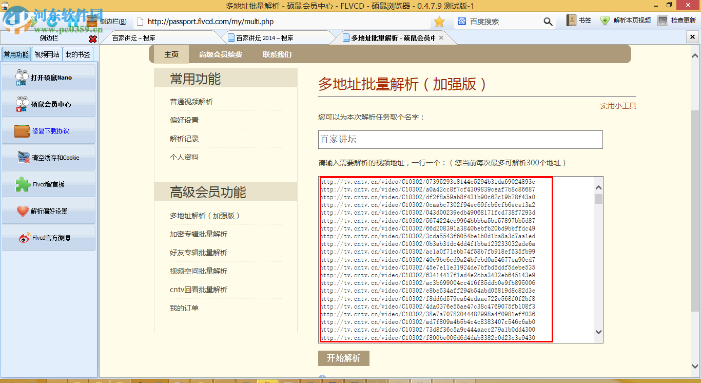The height and width of the screenshot is (383, 701).
Task: Click the URL line ending 07395293e8144c5294b31da69024893c
Action: 428,182
